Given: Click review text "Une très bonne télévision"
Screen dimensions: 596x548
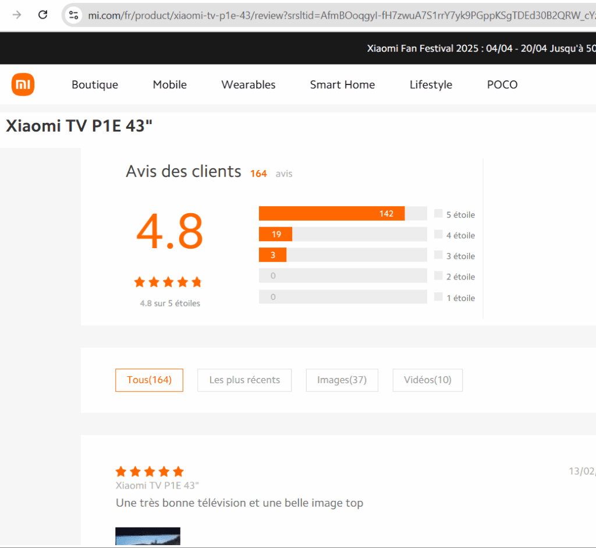Looking at the screenshot, I should [182, 503].
